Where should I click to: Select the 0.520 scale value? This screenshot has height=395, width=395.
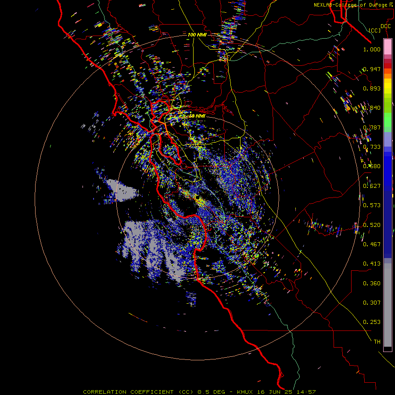[372, 225]
